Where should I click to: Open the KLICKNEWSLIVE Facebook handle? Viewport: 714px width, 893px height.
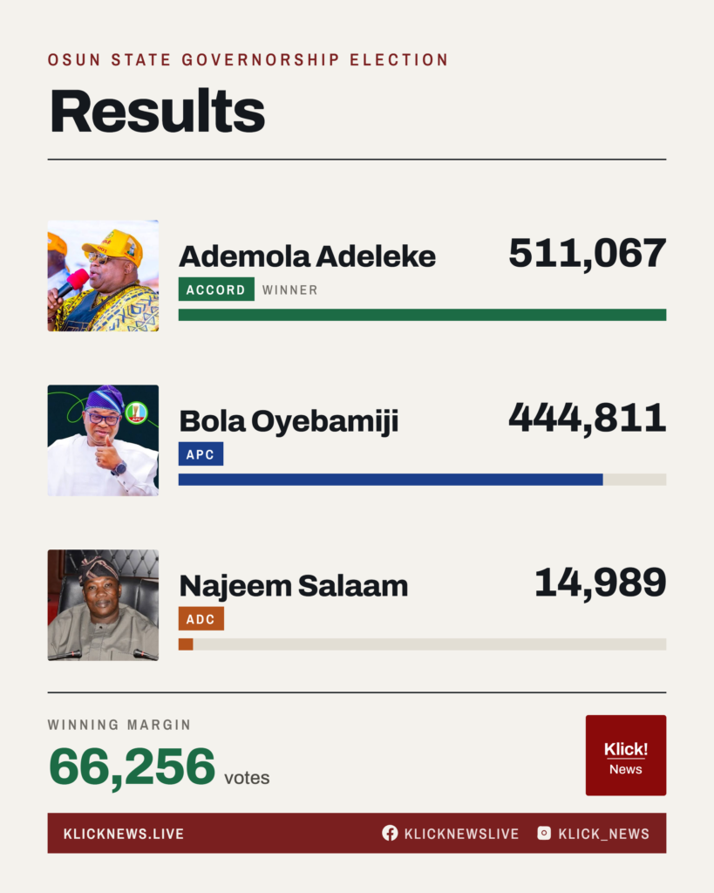tap(462, 834)
